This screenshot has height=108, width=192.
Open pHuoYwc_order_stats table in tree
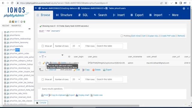click(19, 79)
